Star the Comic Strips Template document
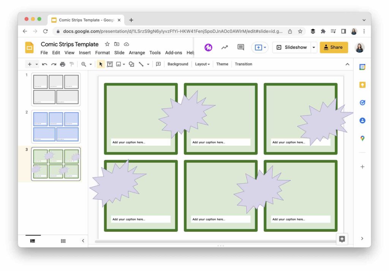389x271 pixels. 107,44
